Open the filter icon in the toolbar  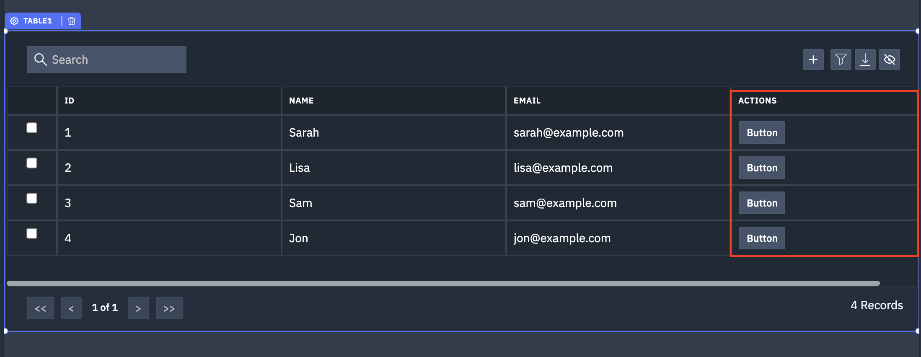point(841,59)
